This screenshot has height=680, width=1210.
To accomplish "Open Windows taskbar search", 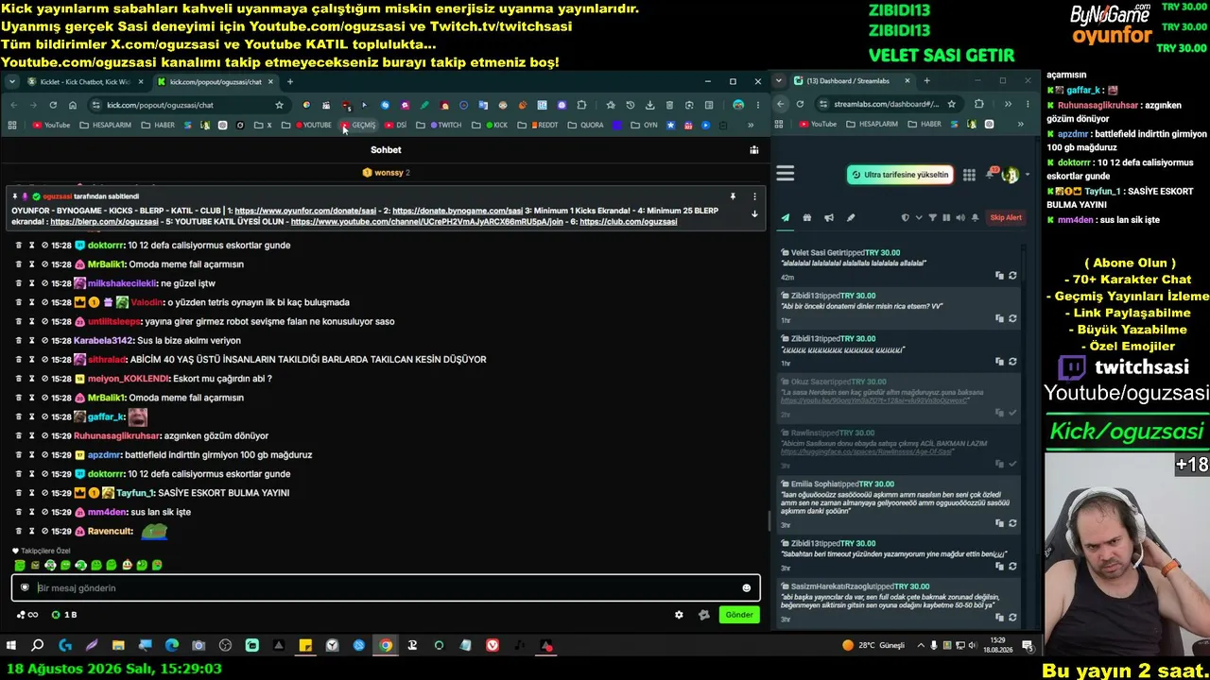I will point(38,646).
